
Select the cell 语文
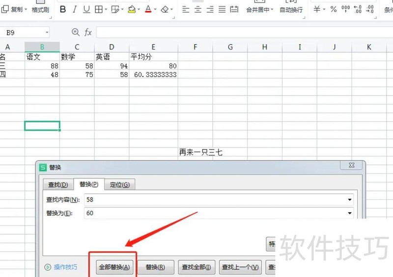point(42,57)
